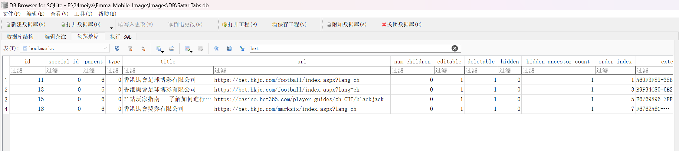Open the 工具(T) menu
Viewport: 679px width, 151px height.
[x=83, y=14]
